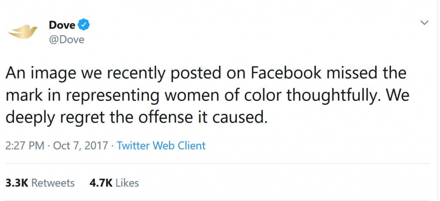
Task: Open the Twitter Web Client link
Action: click(161, 146)
